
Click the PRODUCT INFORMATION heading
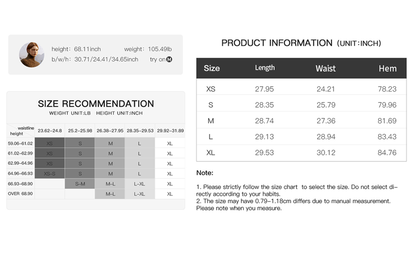click(277, 43)
